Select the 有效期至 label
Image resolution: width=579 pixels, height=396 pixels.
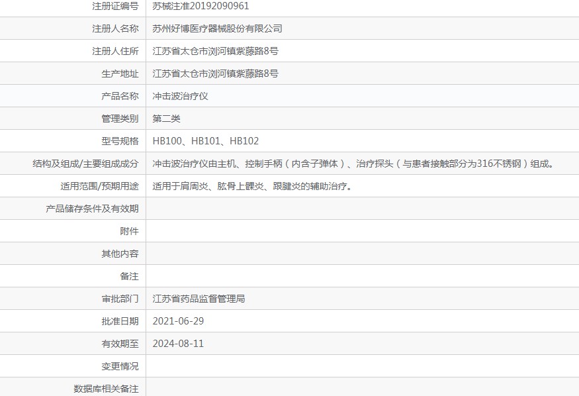click(x=120, y=344)
